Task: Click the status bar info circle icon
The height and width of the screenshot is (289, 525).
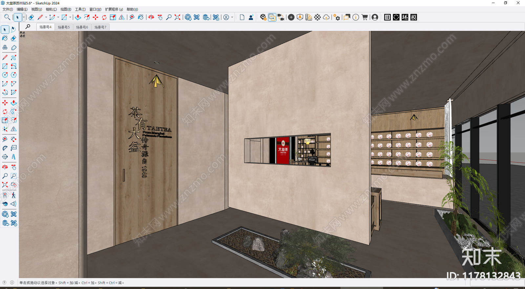Action: [12, 282]
